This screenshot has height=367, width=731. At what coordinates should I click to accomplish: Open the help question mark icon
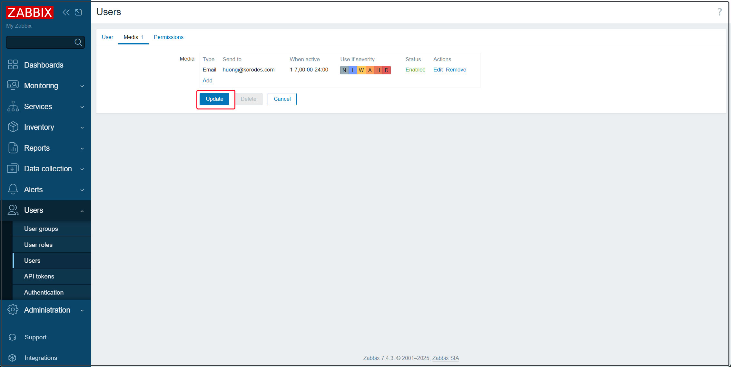tap(719, 12)
